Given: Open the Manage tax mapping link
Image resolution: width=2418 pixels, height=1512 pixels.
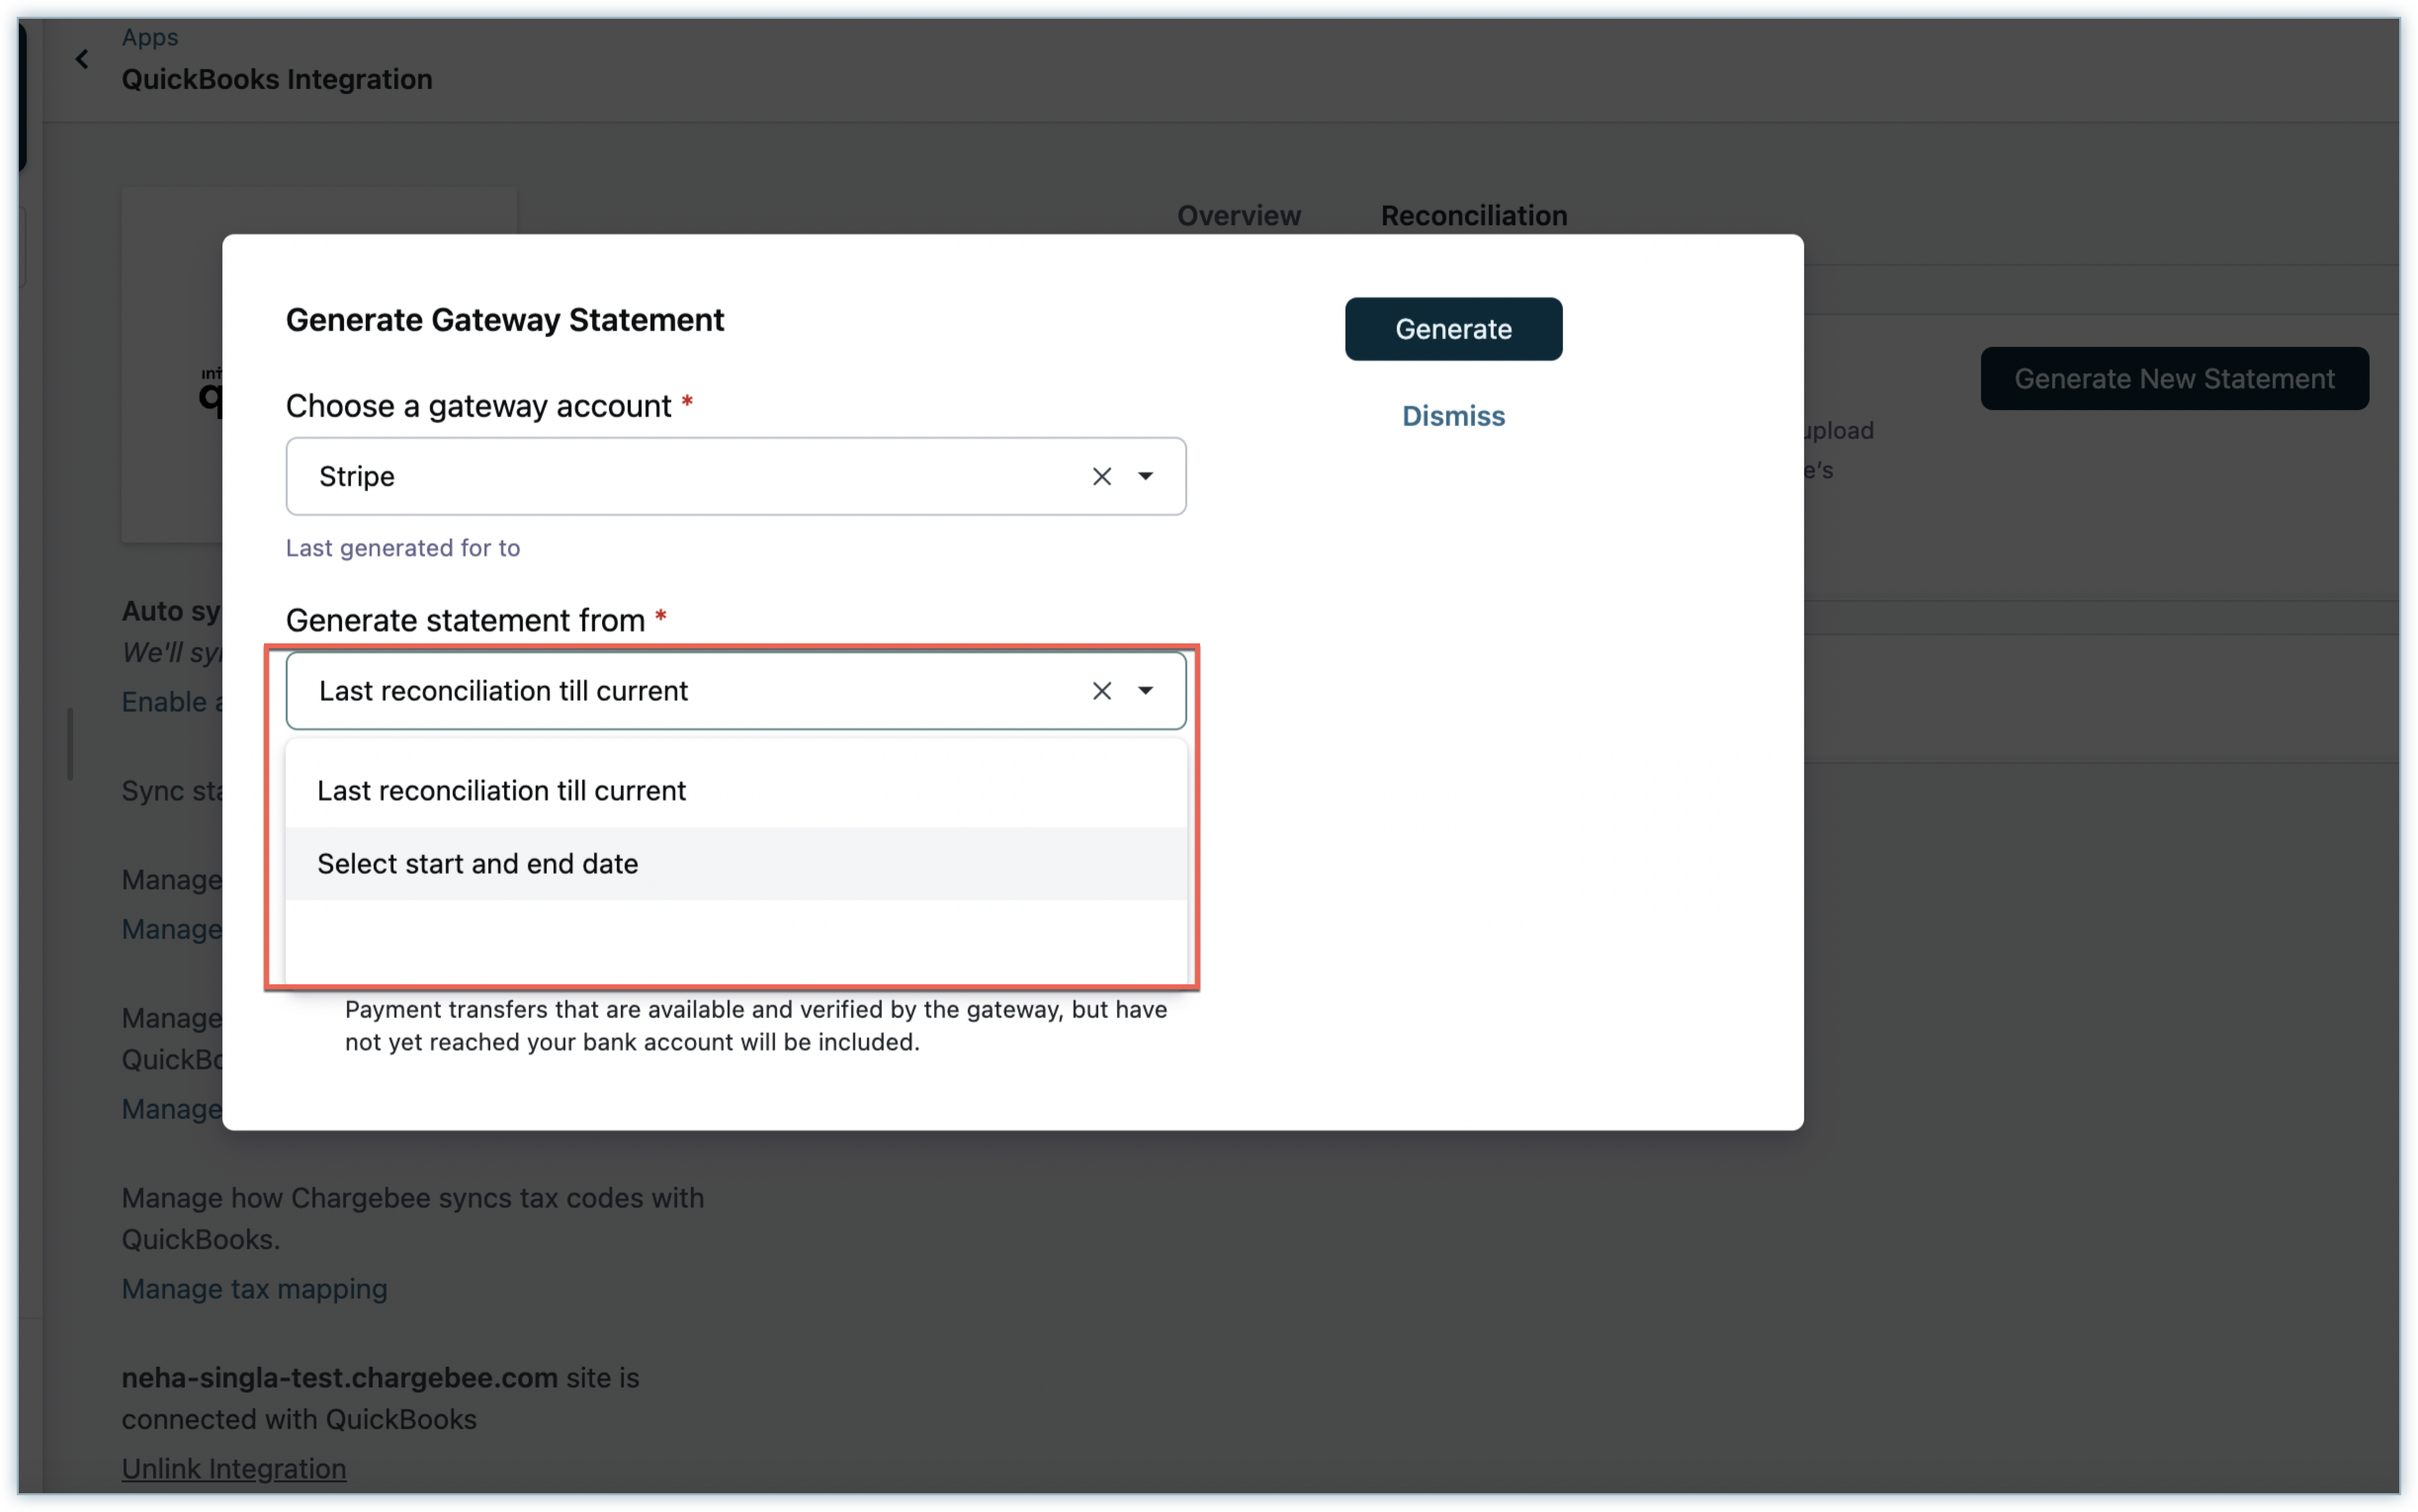Looking at the screenshot, I should 254,1289.
